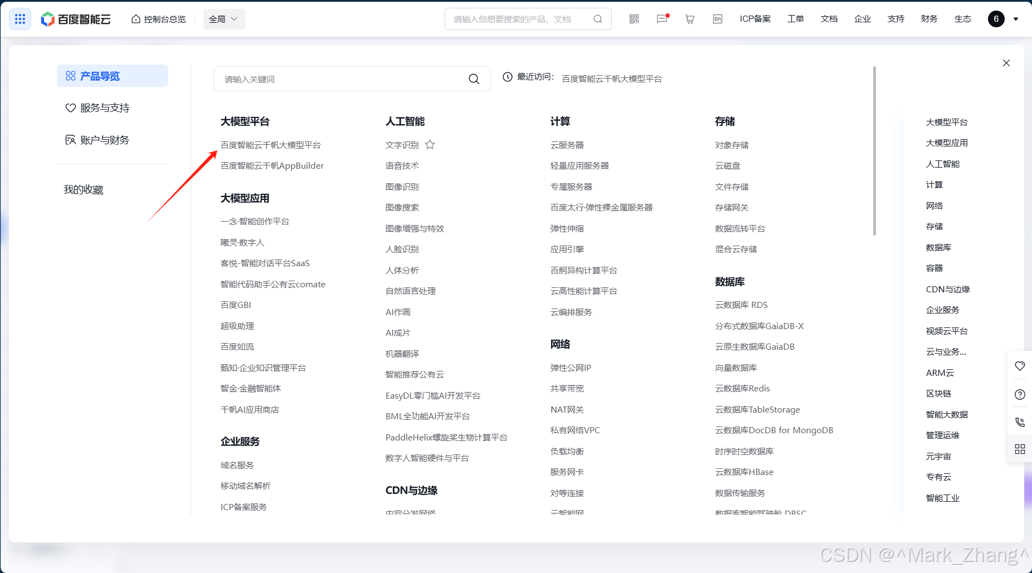Select the 账户与财务 tab
Screen dimensions: 1032x573
coord(98,140)
